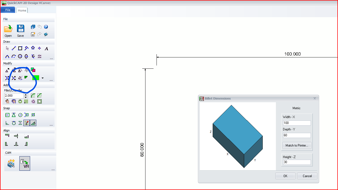Select the text tool 'A' in Draw
Viewport: 338px width, 190px height.
click(47, 49)
